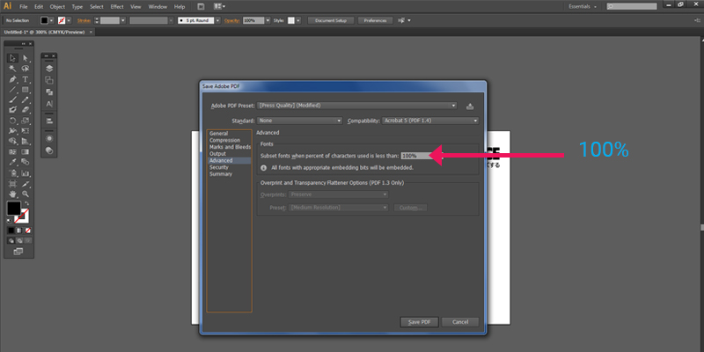The width and height of the screenshot is (704, 352).
Task: Select the Paintbrush tool
Action: (12, 99)
